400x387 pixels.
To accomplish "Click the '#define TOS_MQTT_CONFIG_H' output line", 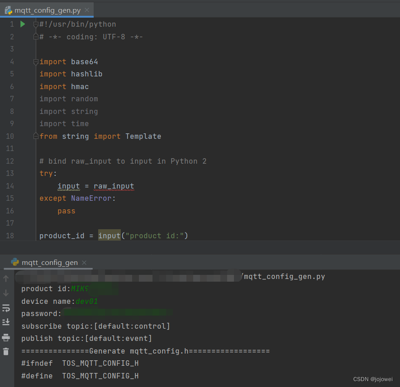I will click(x=80, y=376).
